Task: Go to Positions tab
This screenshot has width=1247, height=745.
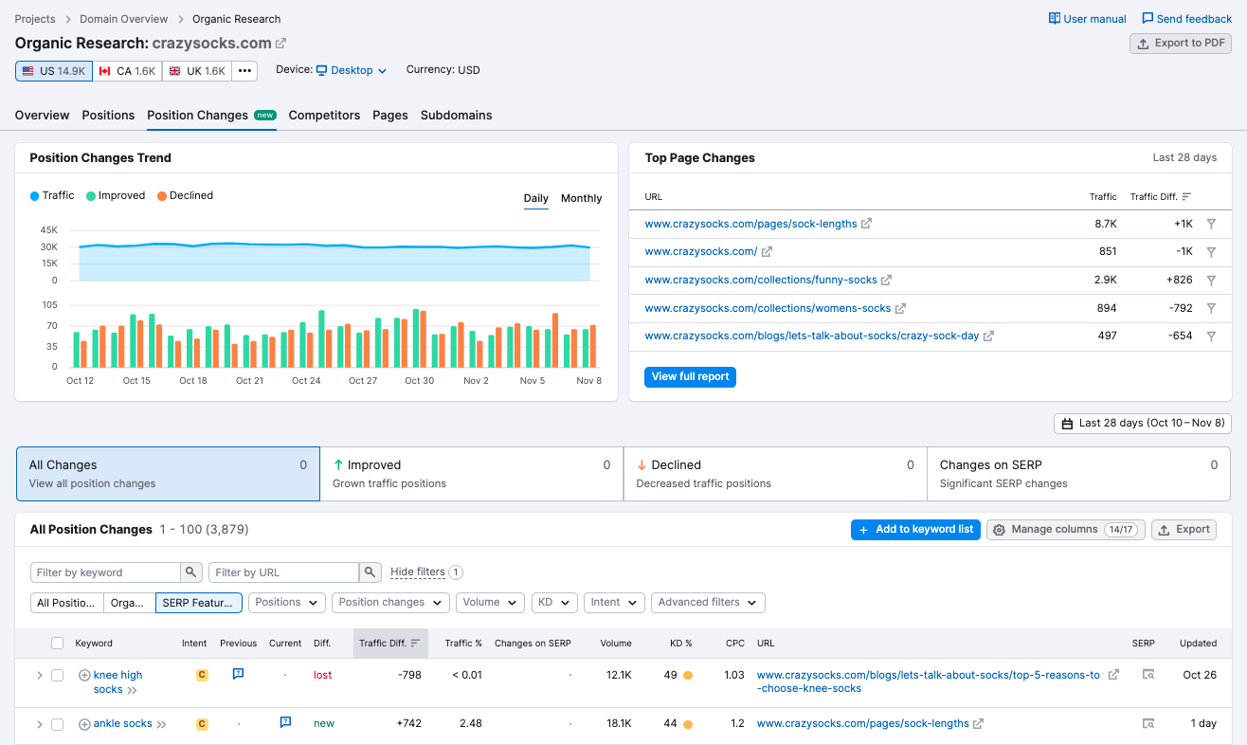Action: tap(108, 115)
